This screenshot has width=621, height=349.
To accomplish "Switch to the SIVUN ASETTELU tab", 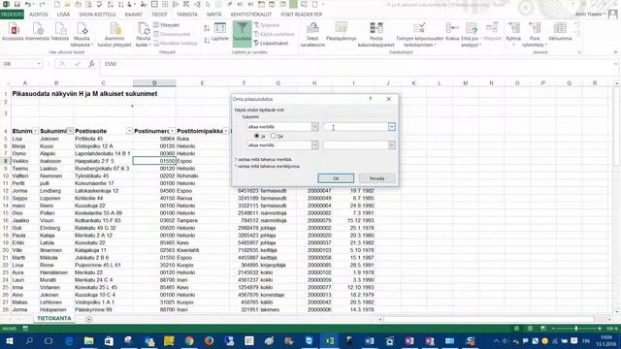I will coord(97,15).
